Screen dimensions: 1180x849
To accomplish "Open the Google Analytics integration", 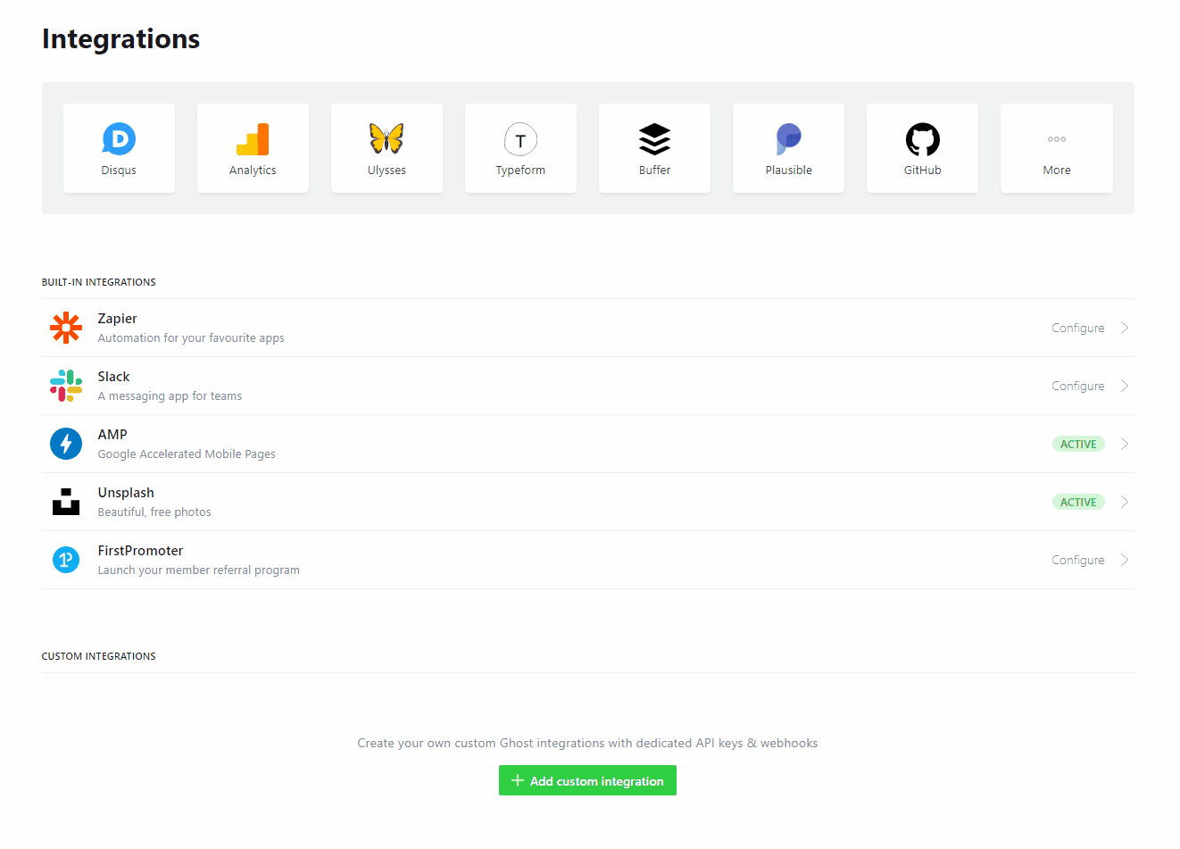I will pos(253,147).
